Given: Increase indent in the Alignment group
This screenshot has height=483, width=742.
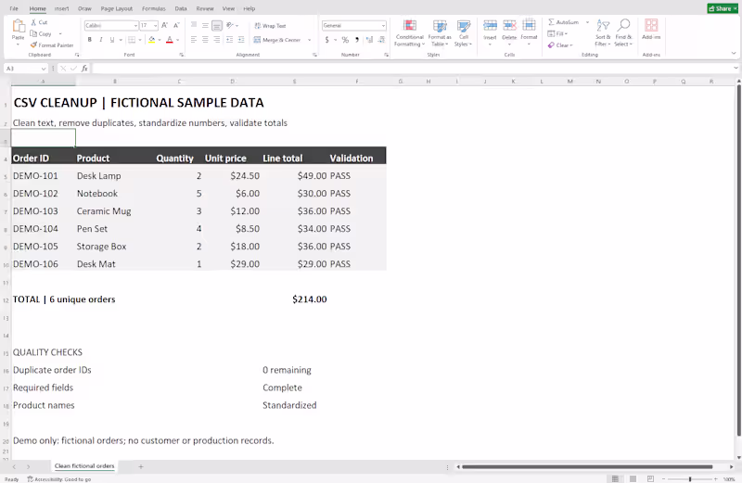Looking at the screenshot, I should (241, 40).
